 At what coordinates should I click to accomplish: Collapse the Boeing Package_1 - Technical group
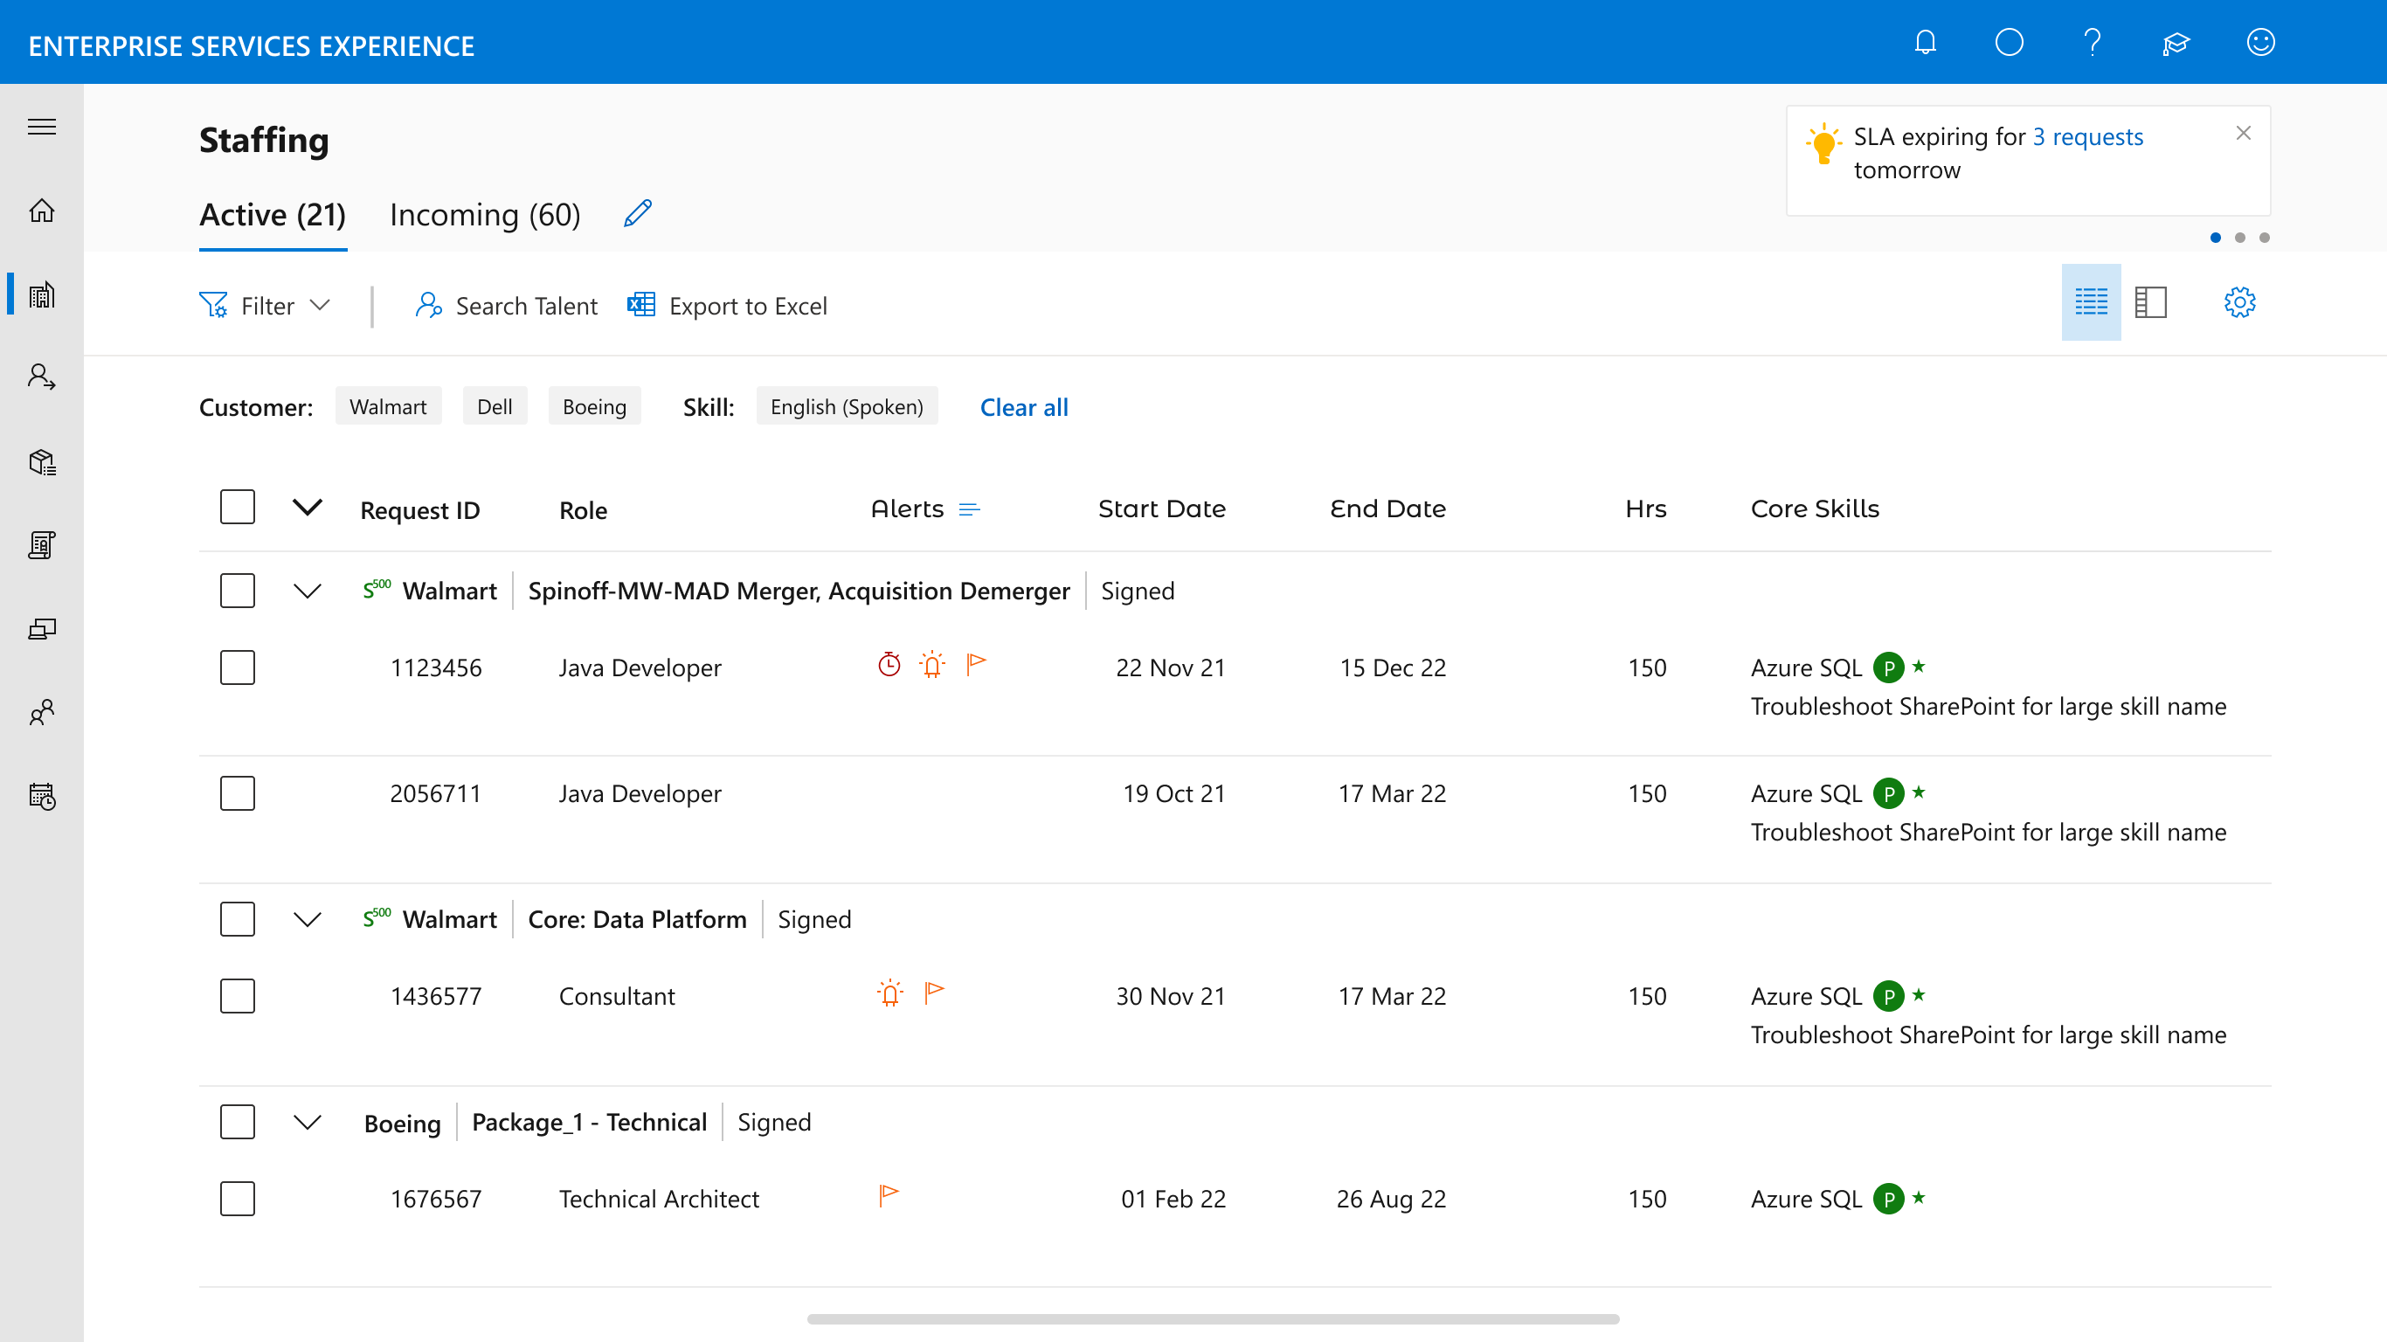(307, 1123)
